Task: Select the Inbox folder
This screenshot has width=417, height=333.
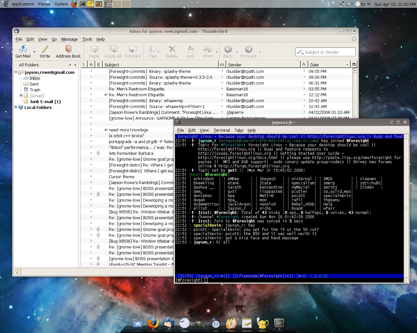Action: tap(35, 78)
